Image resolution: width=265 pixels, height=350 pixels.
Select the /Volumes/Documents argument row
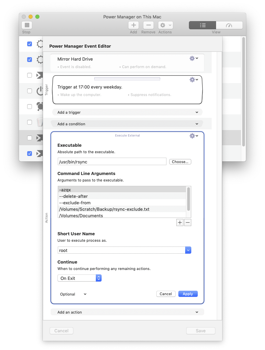(x=122, y=215)
